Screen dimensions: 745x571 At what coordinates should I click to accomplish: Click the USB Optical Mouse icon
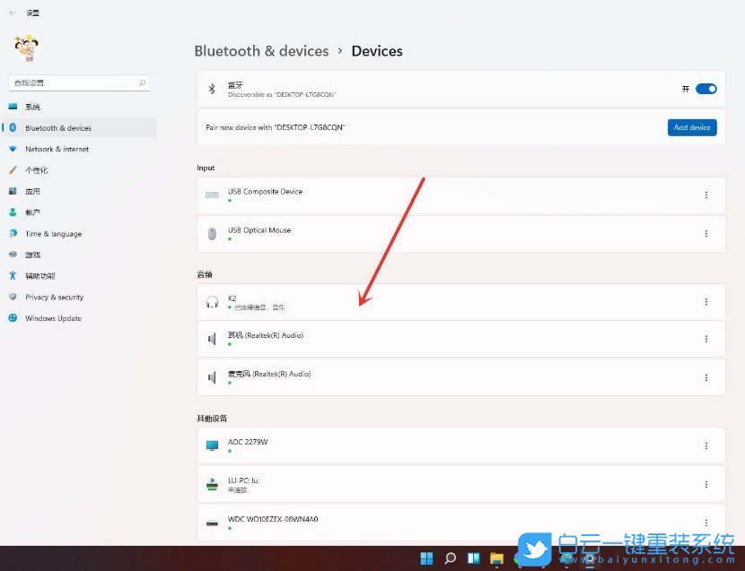click(212, 233)
